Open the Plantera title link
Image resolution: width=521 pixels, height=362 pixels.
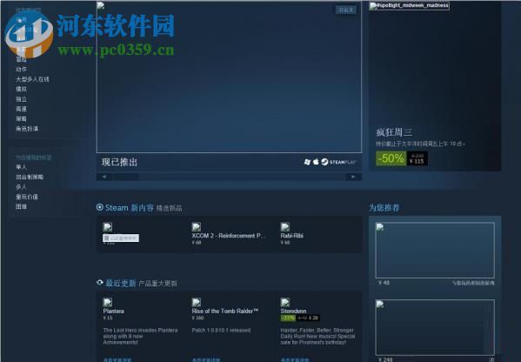pos(114,312)
